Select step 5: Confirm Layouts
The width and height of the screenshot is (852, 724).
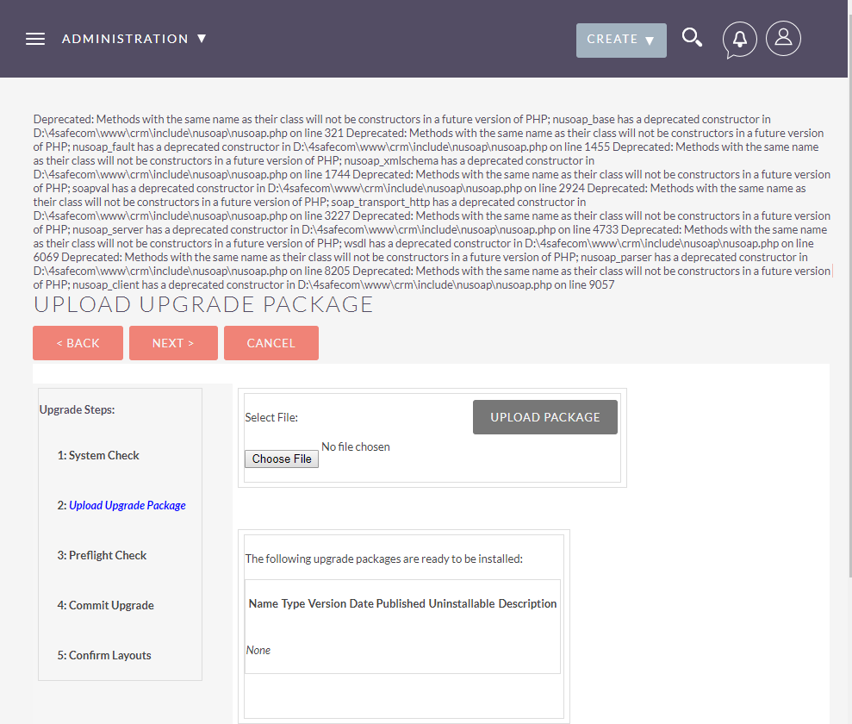(104, 656)
